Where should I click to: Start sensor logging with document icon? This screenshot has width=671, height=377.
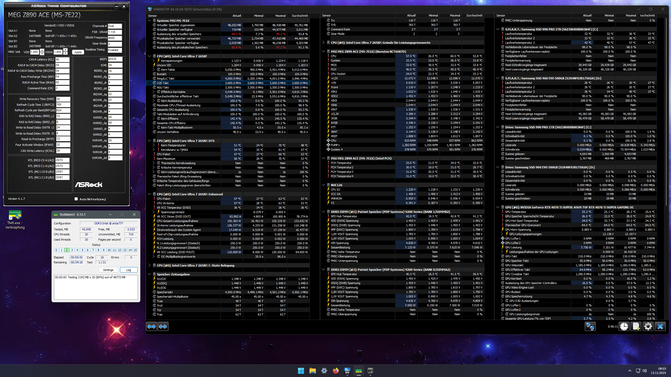coord(636,326)
